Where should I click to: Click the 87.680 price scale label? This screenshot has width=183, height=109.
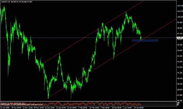[x=180, y=95]
